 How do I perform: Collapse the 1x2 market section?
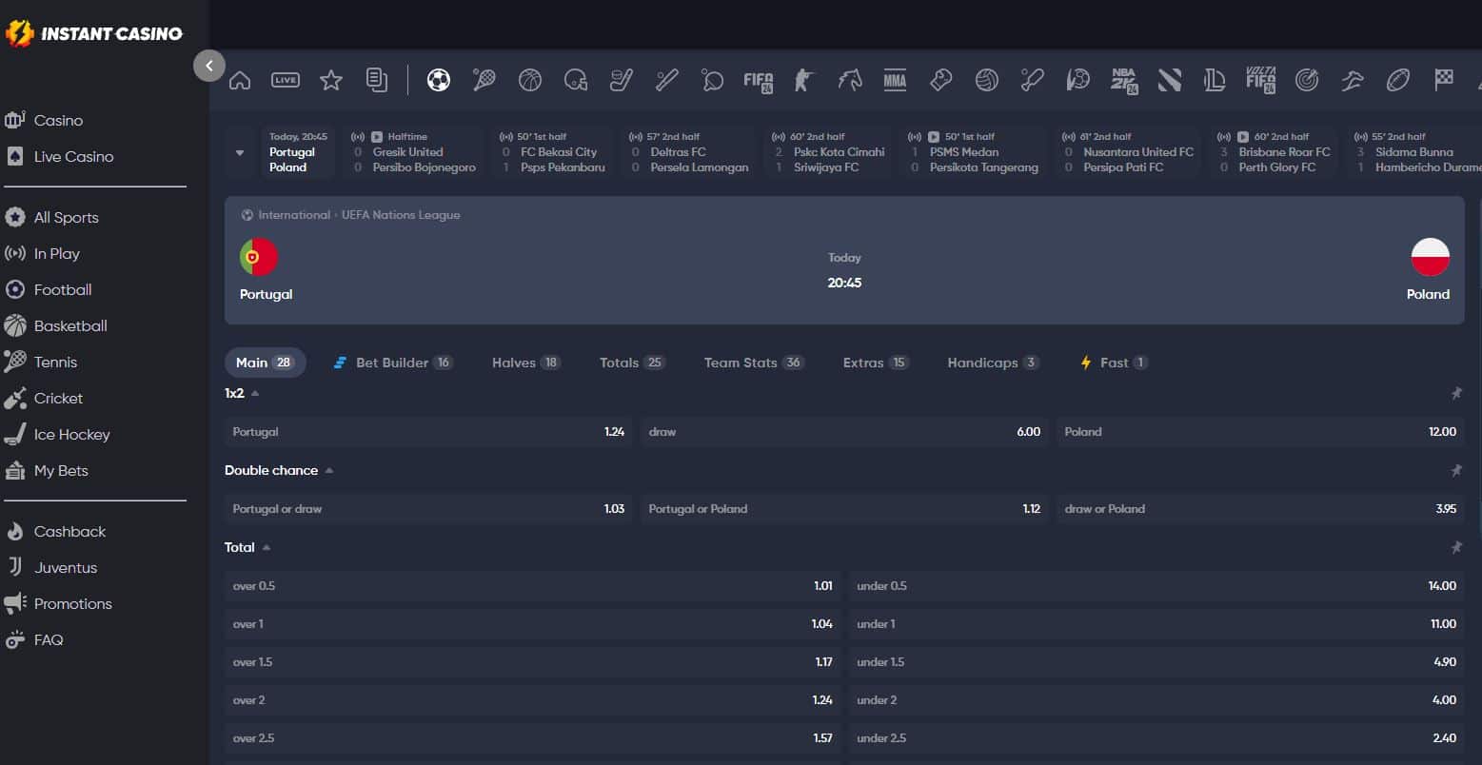click(255, 393)
